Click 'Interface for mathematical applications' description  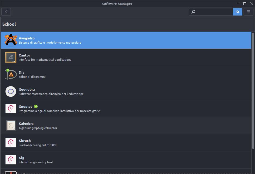click(x=45, y=60)
